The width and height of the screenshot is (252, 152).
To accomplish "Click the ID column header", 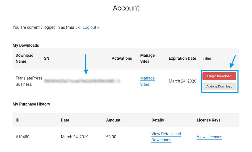I will (x=17, y=120).
